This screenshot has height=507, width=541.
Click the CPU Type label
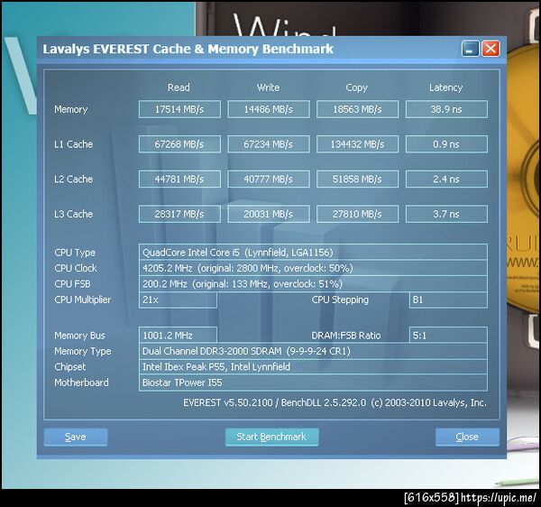click(x=75, y=253)
